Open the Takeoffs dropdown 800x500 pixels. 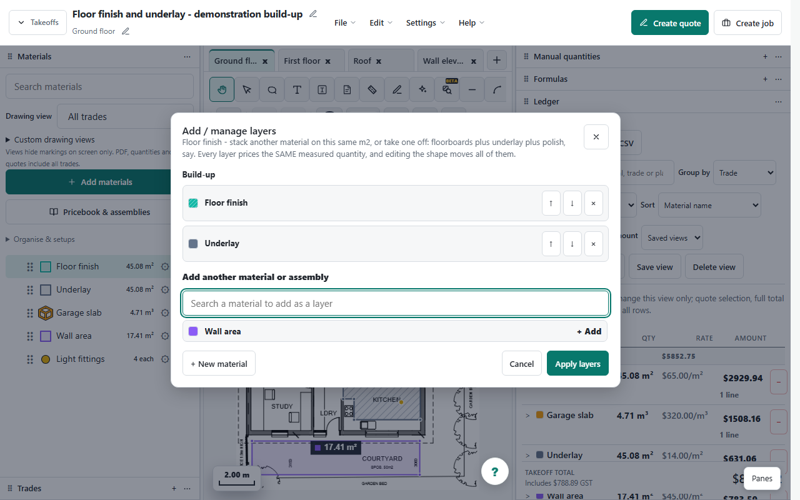[37, 22]
